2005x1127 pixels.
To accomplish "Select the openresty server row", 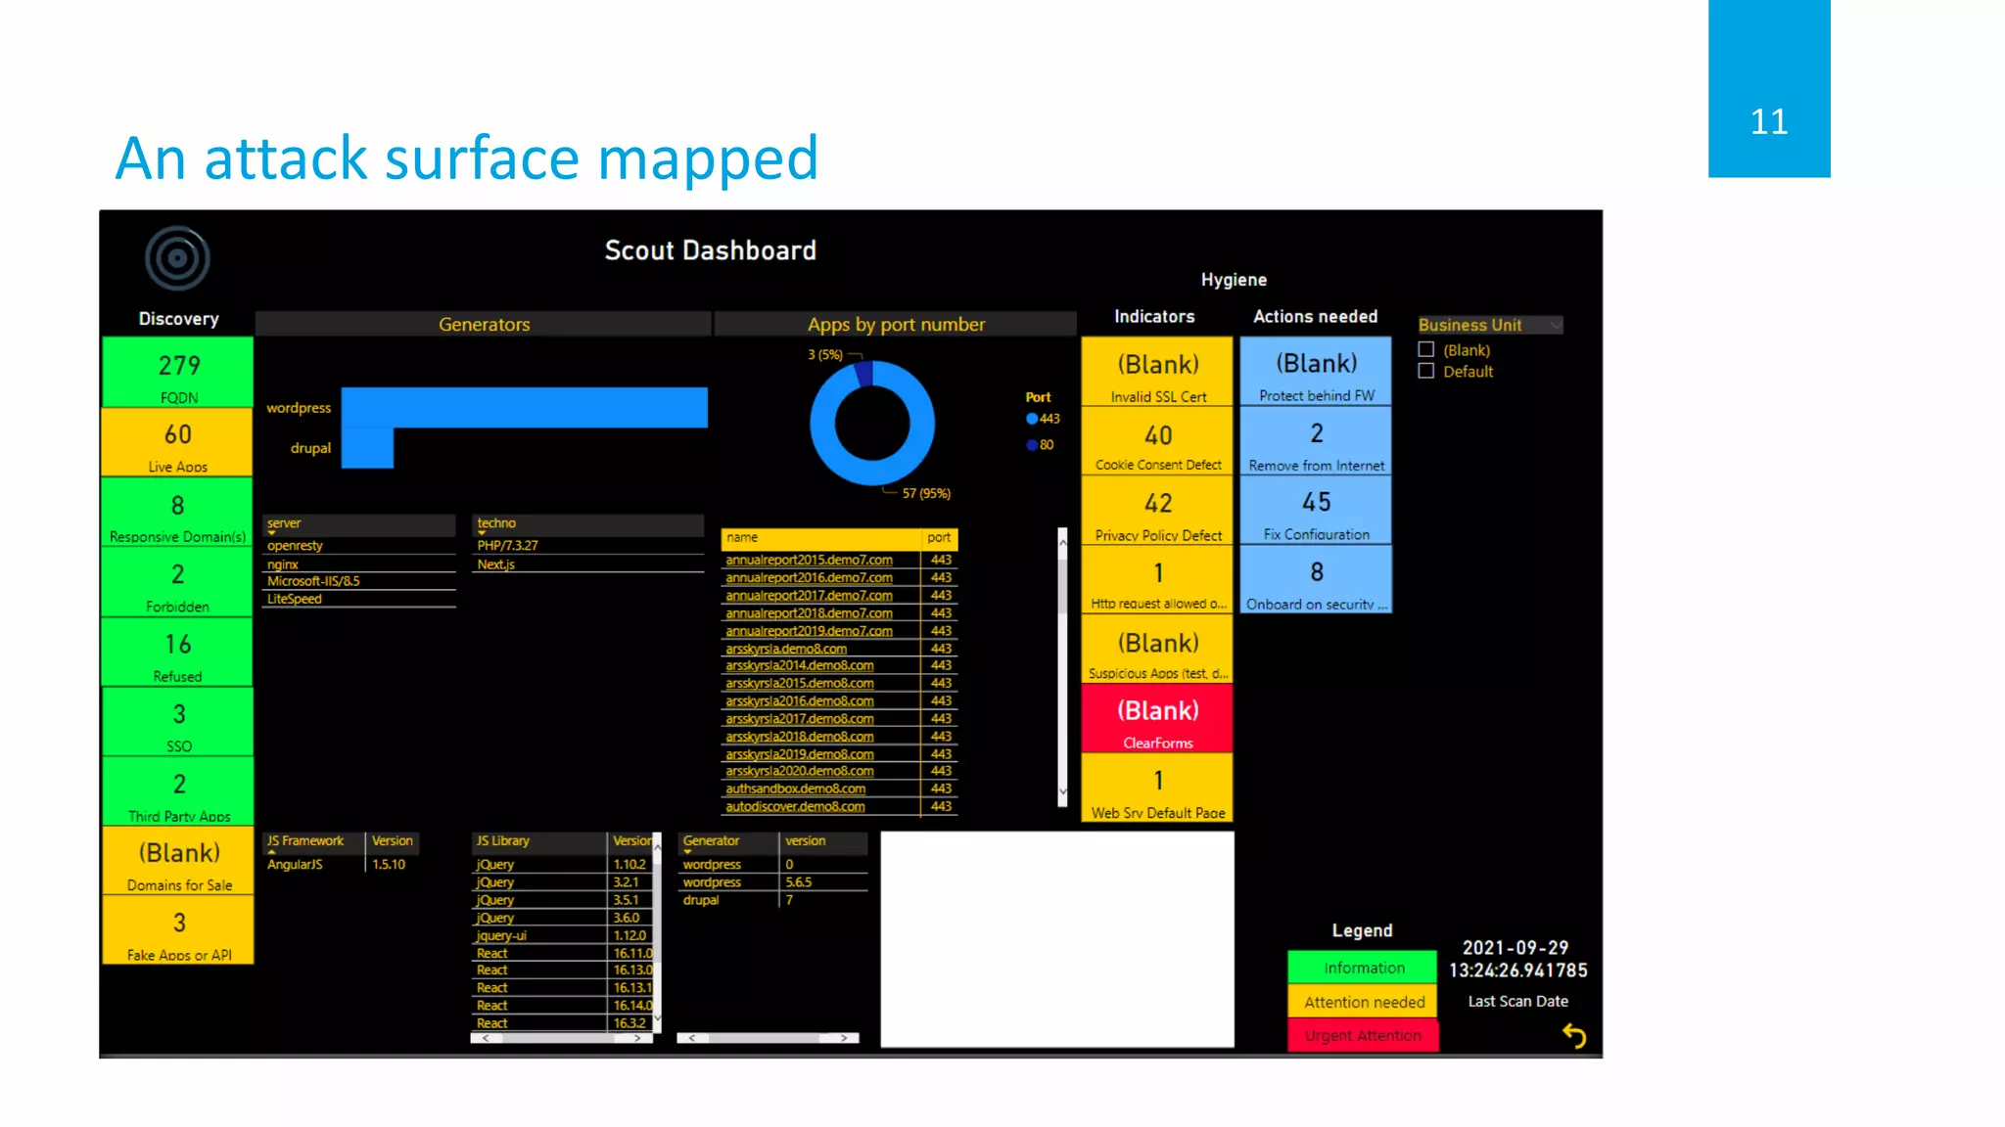I will coord(358,546).
